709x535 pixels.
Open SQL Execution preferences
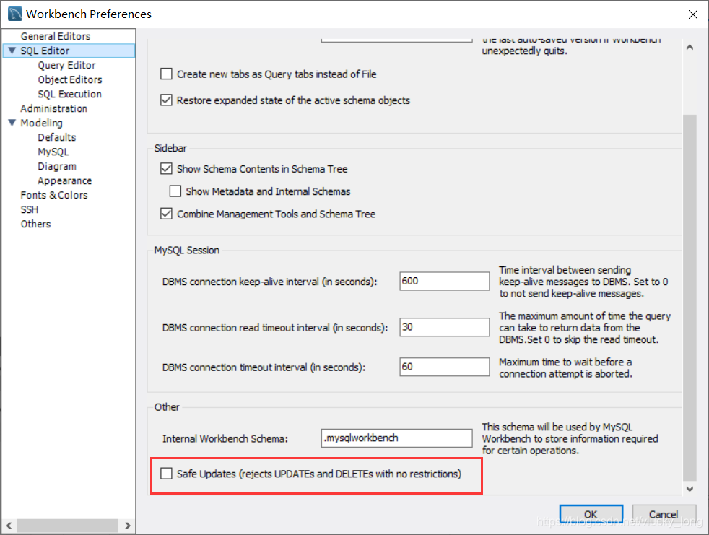pyautogui.click(x=69, y=94)
